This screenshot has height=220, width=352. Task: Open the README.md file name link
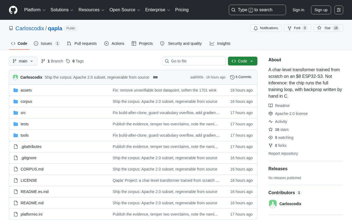point(32,203)
